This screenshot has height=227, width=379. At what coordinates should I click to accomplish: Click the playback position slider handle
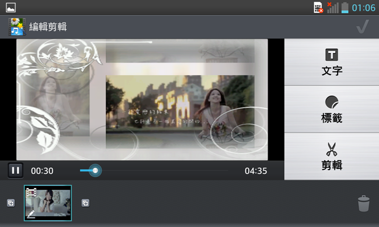point(95,171)
